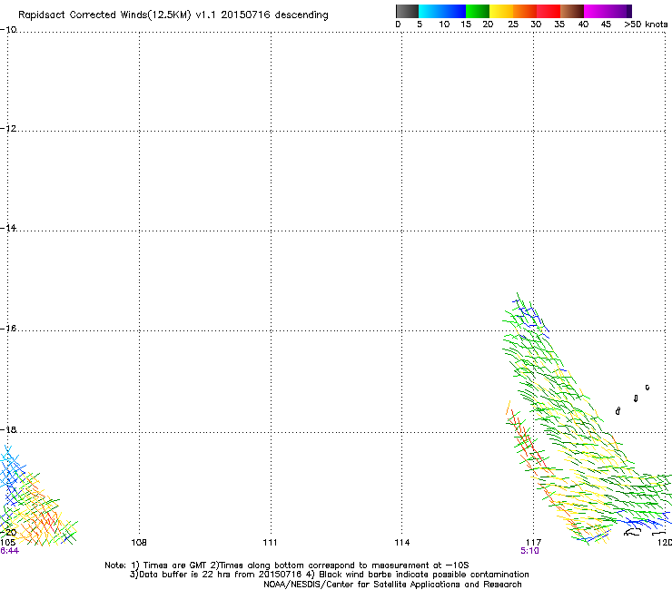The width and height of the screenshot is (672, 590).
Task: Click the legend label '40'
Action: pos(583,25)
